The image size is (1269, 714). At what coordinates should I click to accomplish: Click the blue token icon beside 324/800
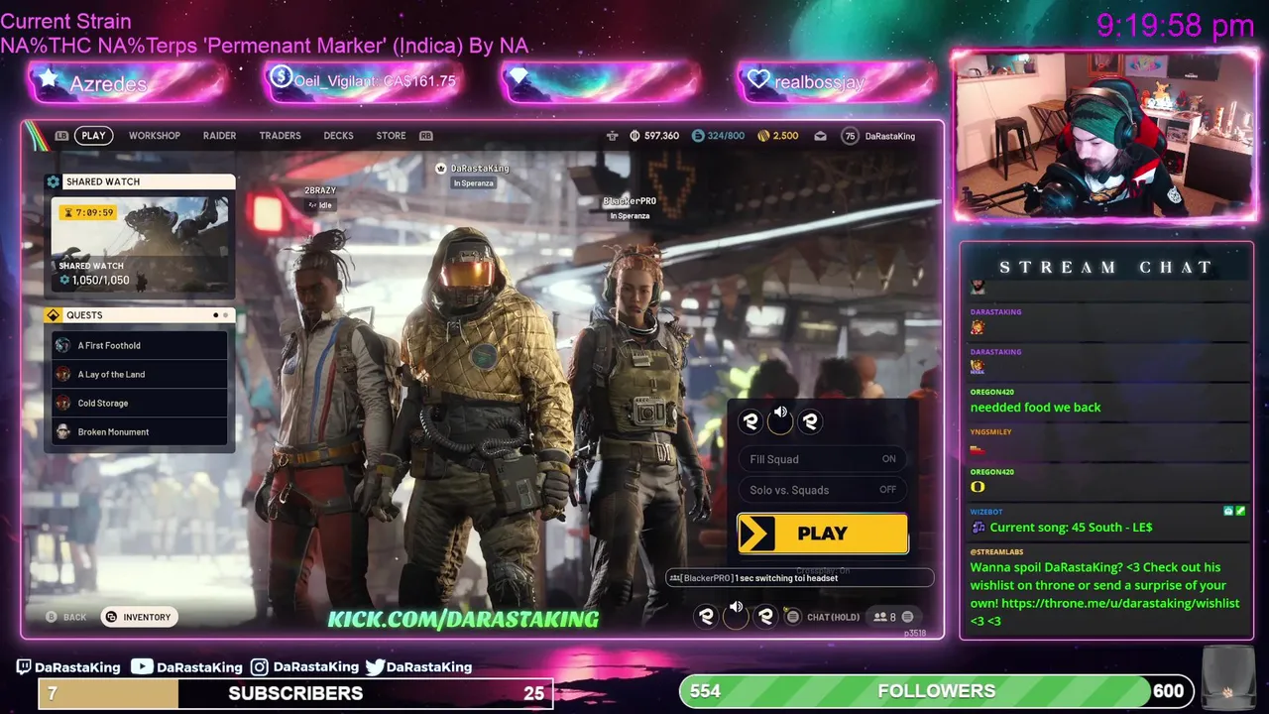pos(698,136)
